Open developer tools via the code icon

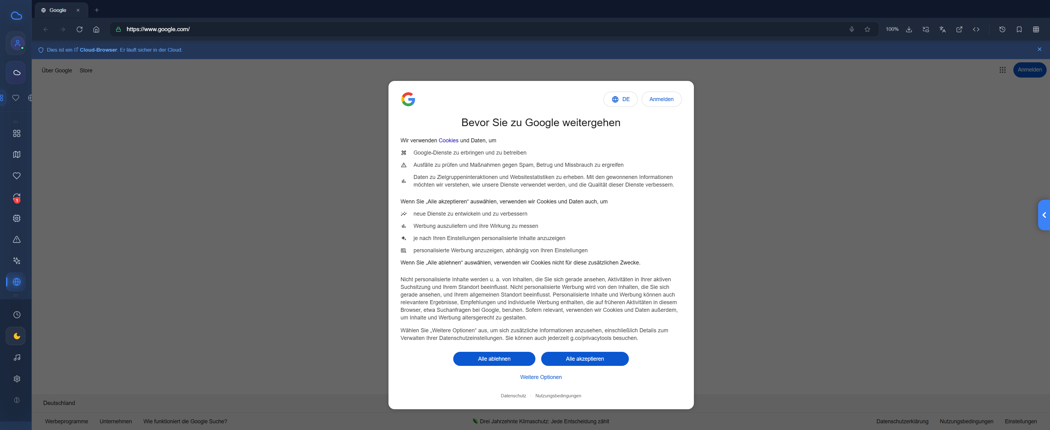[977, 29]
